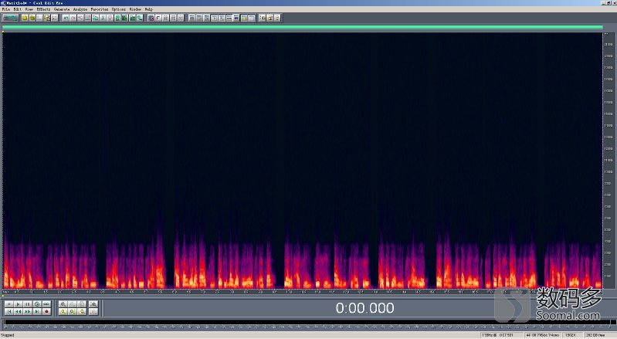Click the Copy toolbar icon
Viewport: 617px width, 339px height.
(x=95, y=18)
